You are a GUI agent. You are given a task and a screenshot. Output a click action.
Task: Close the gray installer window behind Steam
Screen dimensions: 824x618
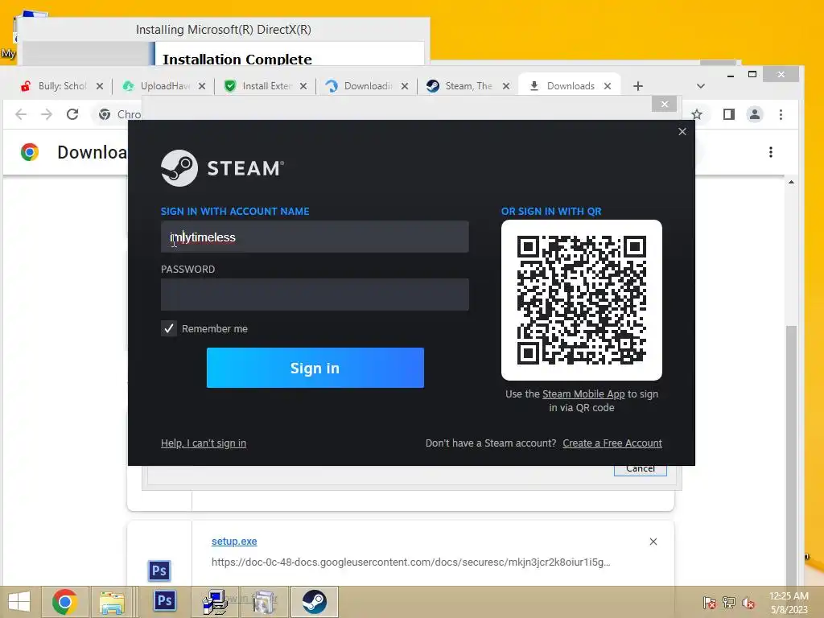(664, 104)
